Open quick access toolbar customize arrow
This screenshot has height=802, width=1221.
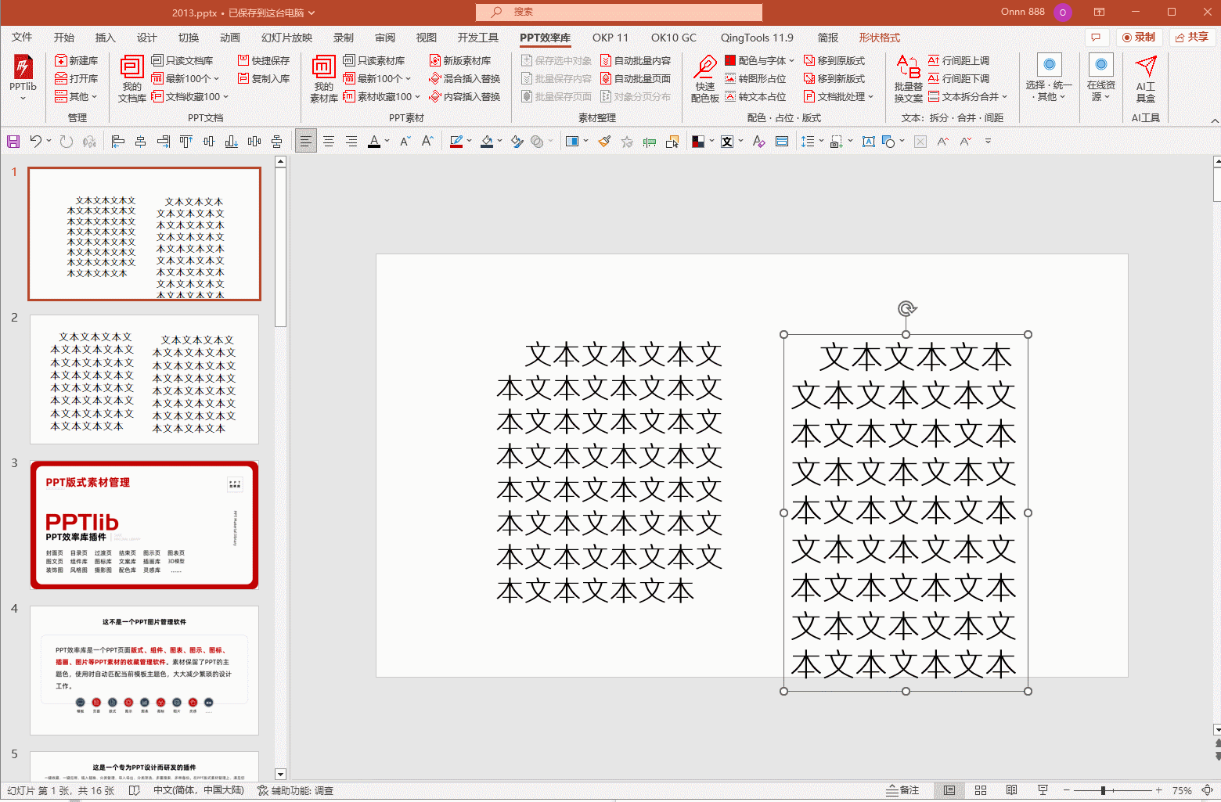pyautogui.click(x=988, y=142)
